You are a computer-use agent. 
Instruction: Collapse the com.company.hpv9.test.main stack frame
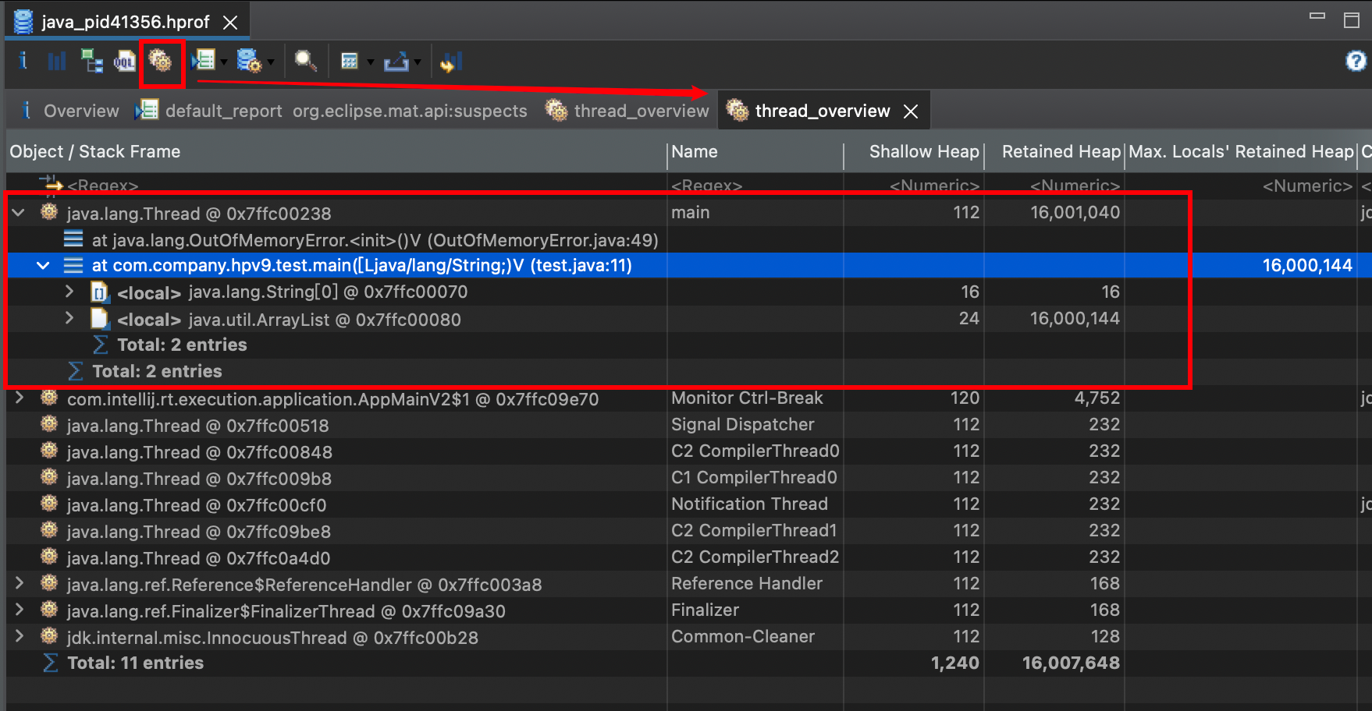(x=44, y=265)
